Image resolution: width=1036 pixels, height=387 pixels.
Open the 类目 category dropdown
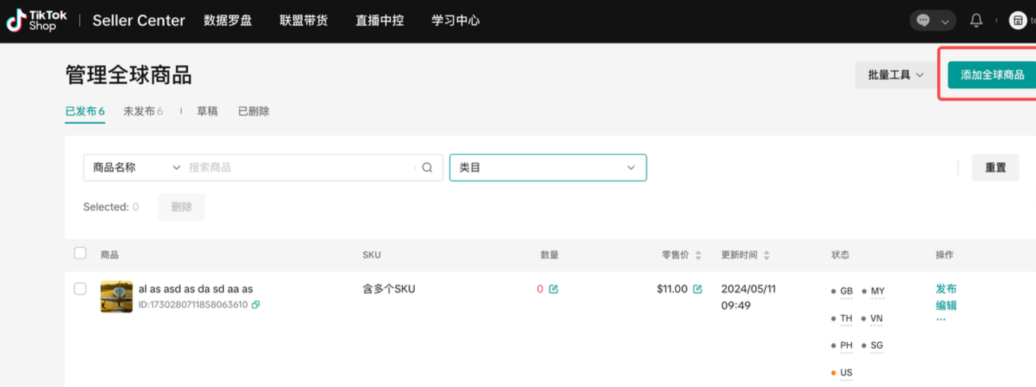[x=548, y=167]
